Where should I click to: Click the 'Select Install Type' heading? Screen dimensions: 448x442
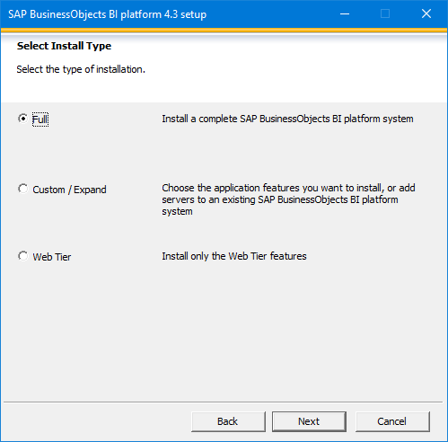click(x=64, y=46)
